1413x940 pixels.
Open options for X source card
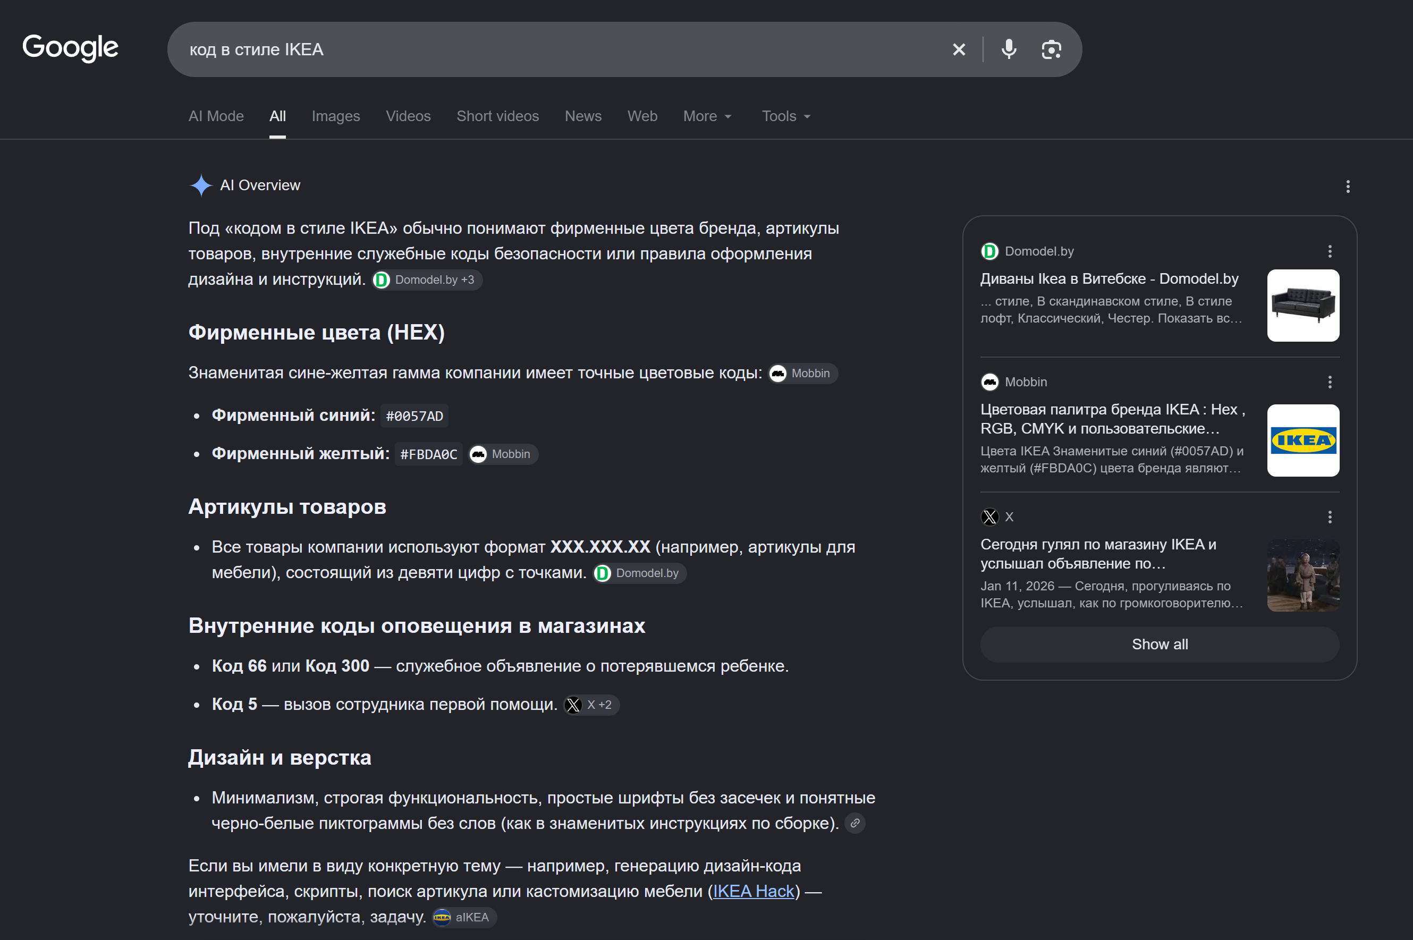pyautogui.click(x=1330, y=518)
